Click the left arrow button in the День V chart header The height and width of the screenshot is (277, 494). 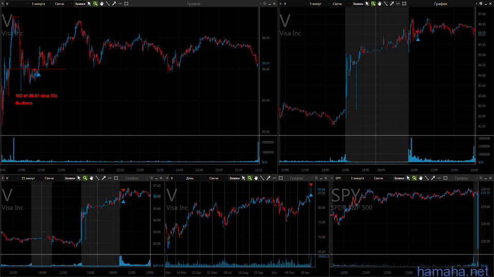point(312,178)
